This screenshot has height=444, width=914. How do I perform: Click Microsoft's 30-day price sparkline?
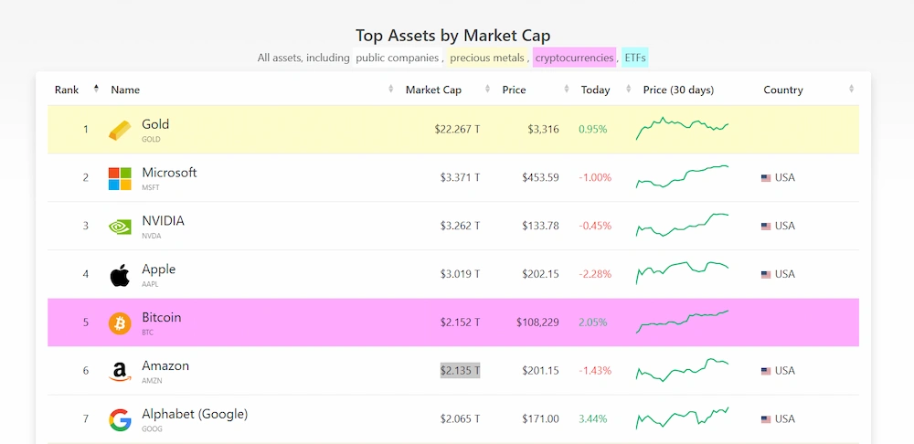pyautogui.click(x=682, y=177)
